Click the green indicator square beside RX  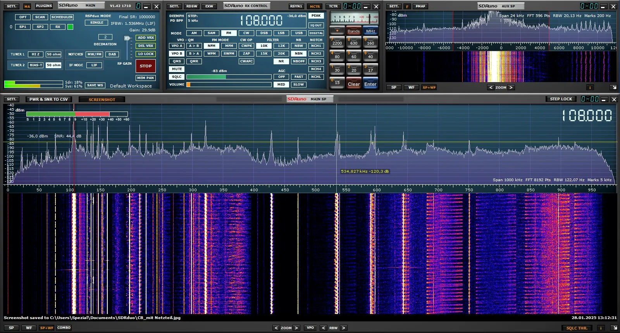click(x=70, y=27)
